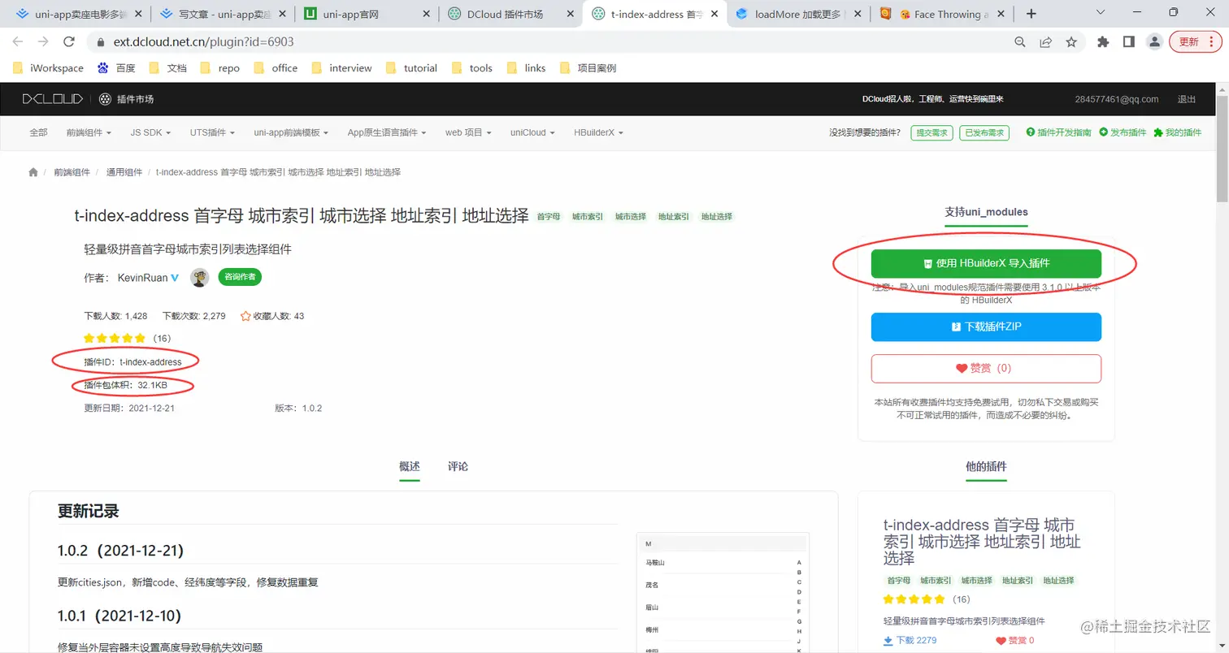Click the home icon in breadcrumb
The image size is (1229, 653).
coord(33,172)
